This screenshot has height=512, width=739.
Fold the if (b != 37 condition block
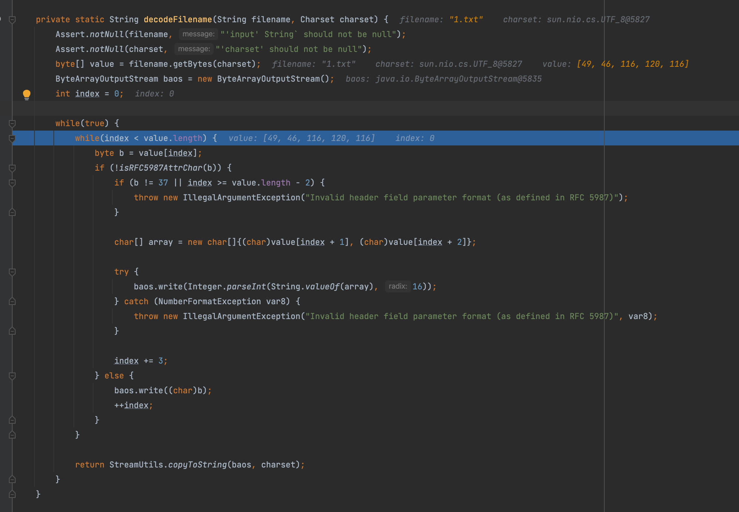[x=12, y=183]
